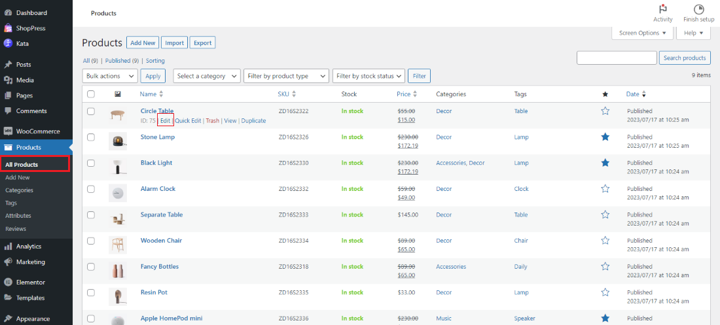This screenshot has width=720, height=325.
Task: Toggle the select-all products checkbox
Action: (x=91, y=94)
